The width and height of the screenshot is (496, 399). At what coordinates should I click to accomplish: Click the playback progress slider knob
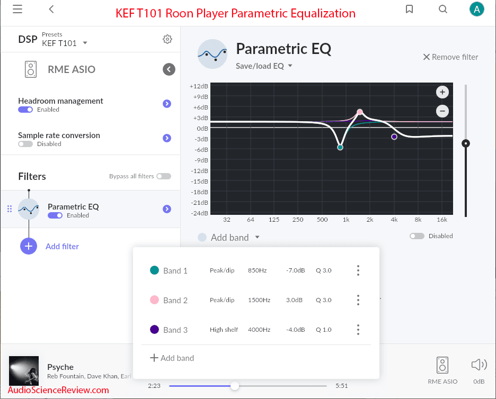234,386
